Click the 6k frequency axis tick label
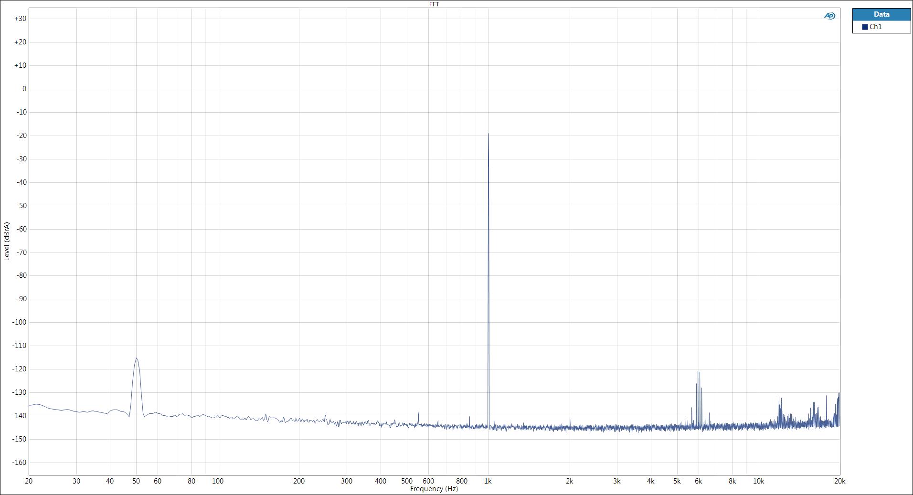 coord(698,481)
